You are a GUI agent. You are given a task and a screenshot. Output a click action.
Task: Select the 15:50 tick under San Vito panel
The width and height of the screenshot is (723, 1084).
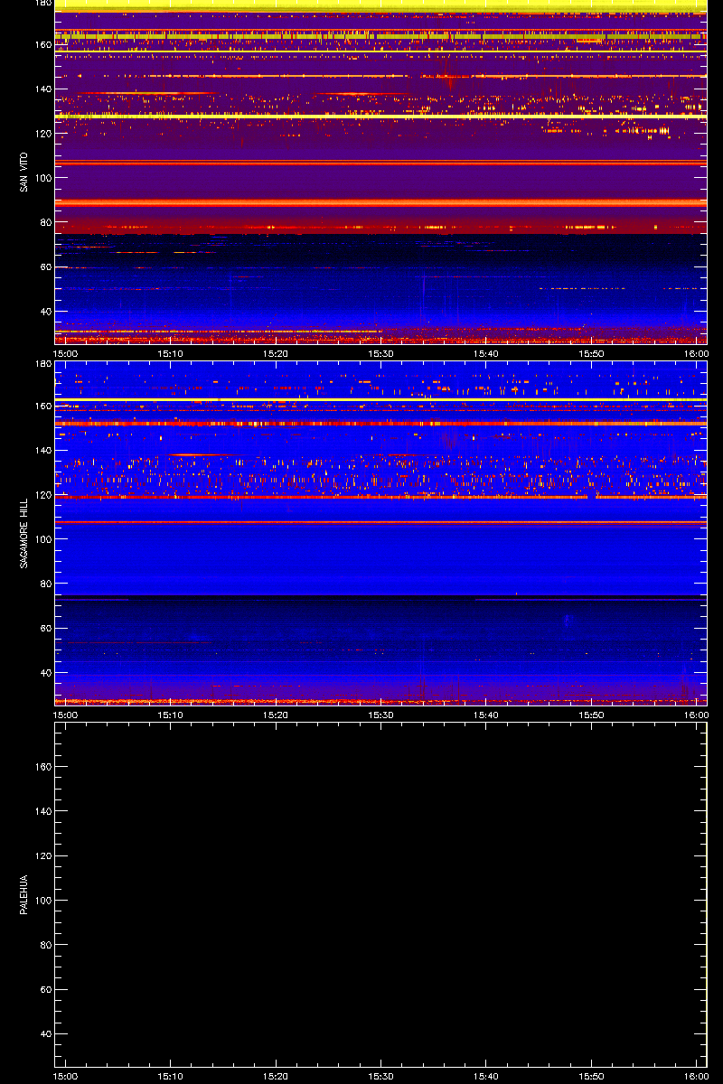coord(592,354)
